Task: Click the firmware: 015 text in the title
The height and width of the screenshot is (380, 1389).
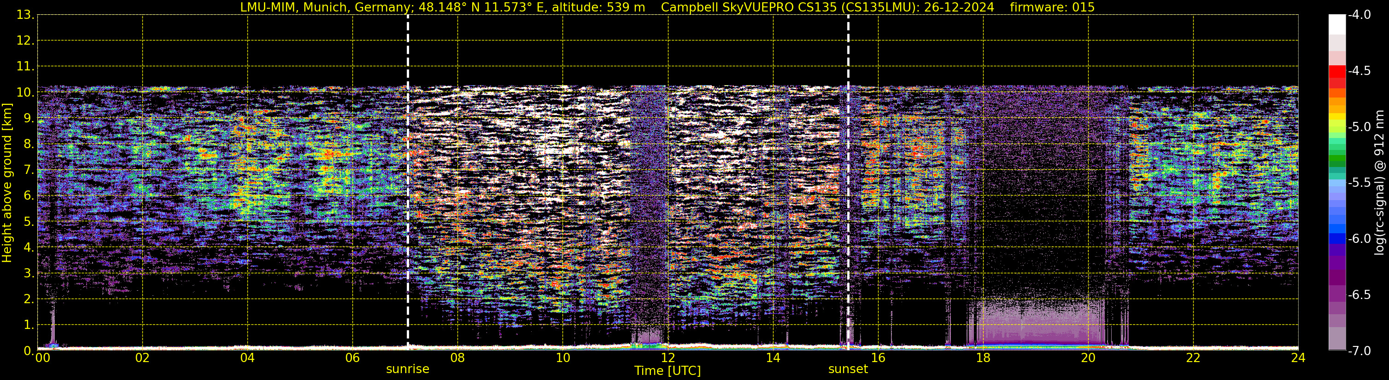Action: tap(1052, 7)
